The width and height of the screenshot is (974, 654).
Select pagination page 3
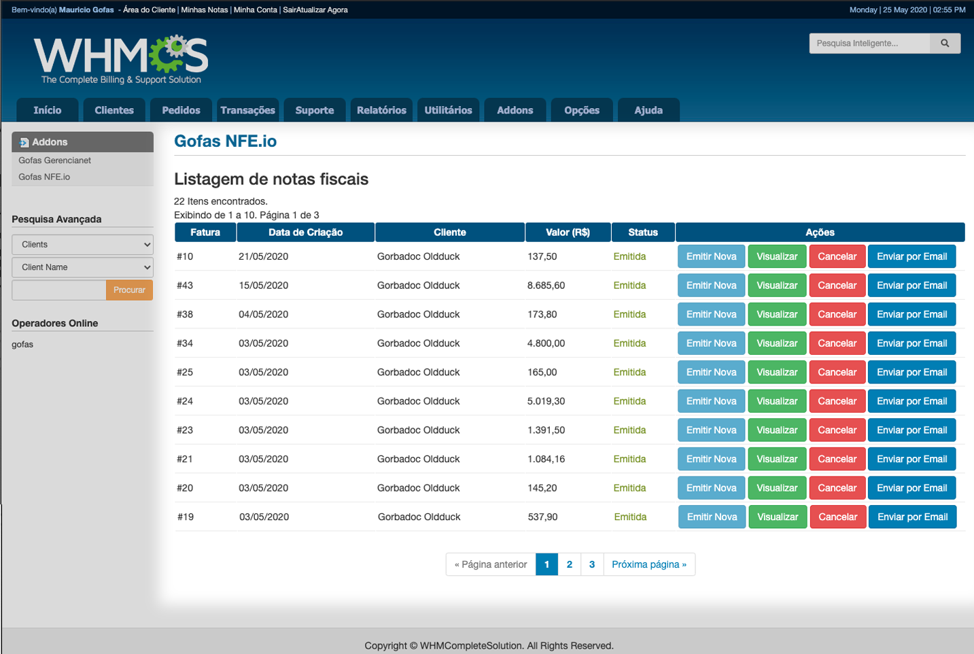coord(592,564)
